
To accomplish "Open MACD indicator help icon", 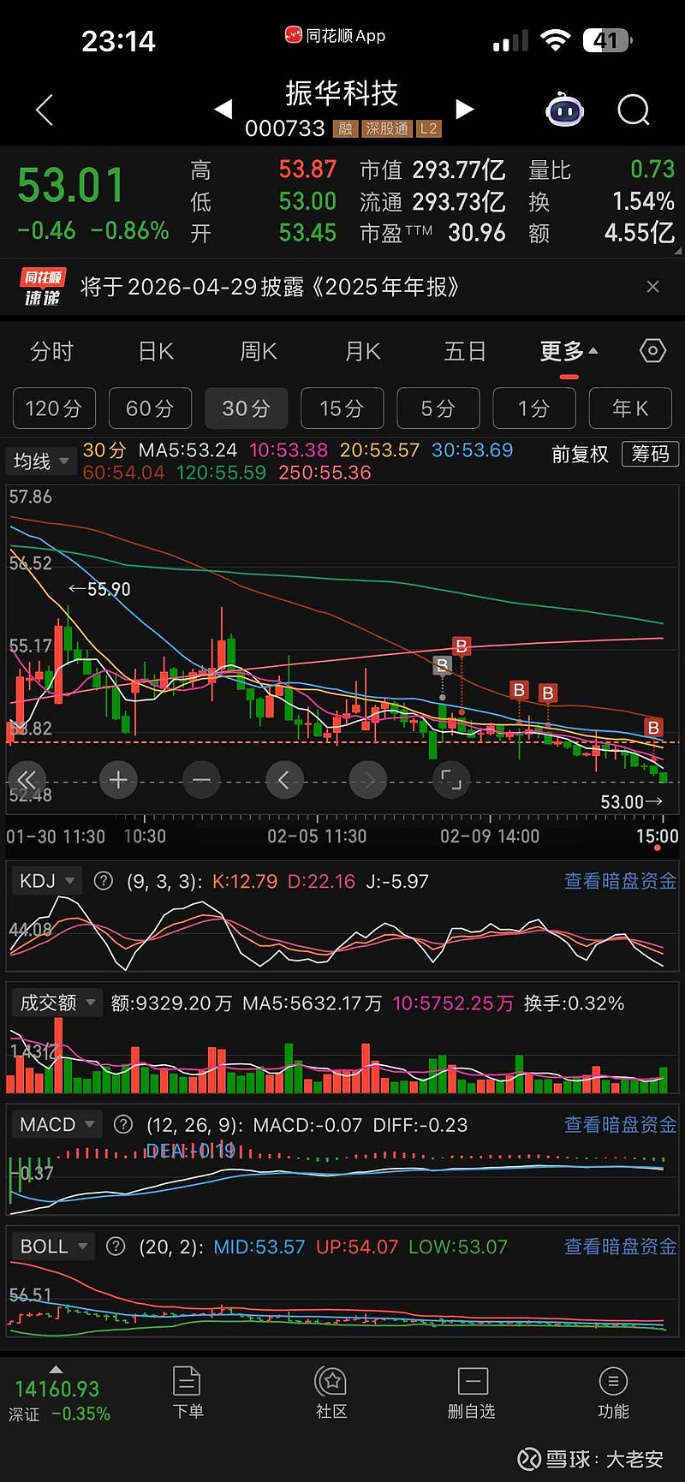I will 122,1124.
